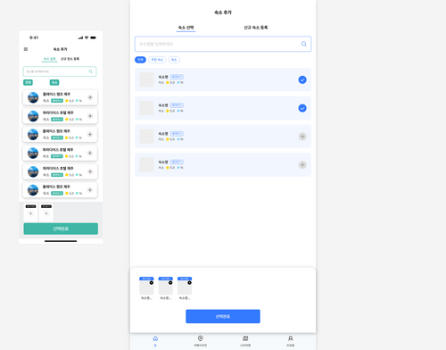The height and width of the screenshot is (350, 446).
Task: Click 숙소 추가 title in green phone mockup
Action: (60, 49)
